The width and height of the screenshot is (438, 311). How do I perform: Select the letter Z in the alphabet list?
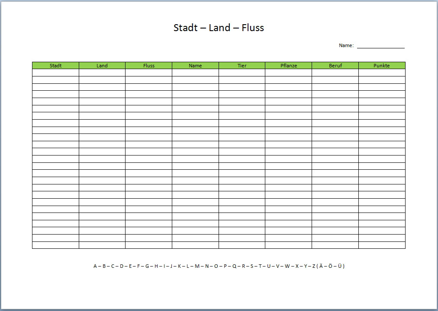tap(314, 266)
